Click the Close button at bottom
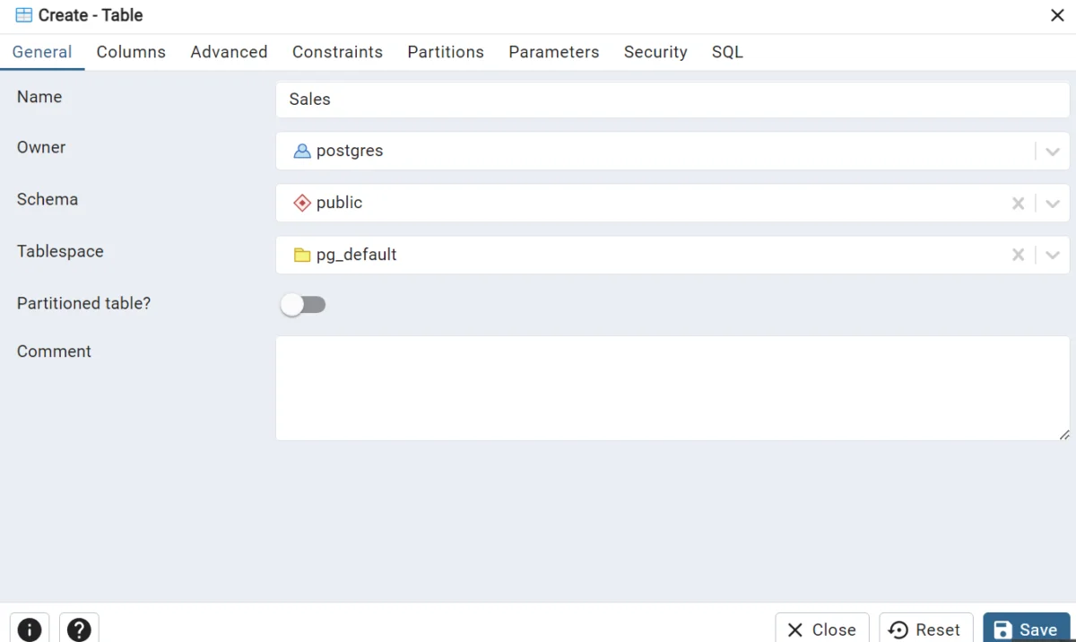This screenshot has width=1076, height=642. click(x=821, y=629)
